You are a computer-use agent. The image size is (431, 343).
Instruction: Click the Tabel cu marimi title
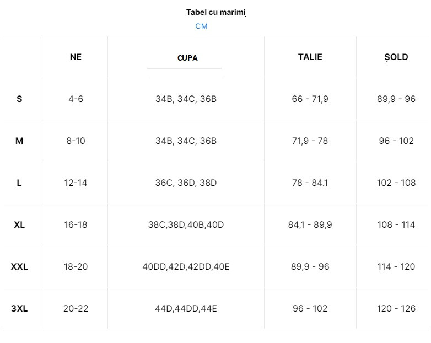(x=215, y=12)
